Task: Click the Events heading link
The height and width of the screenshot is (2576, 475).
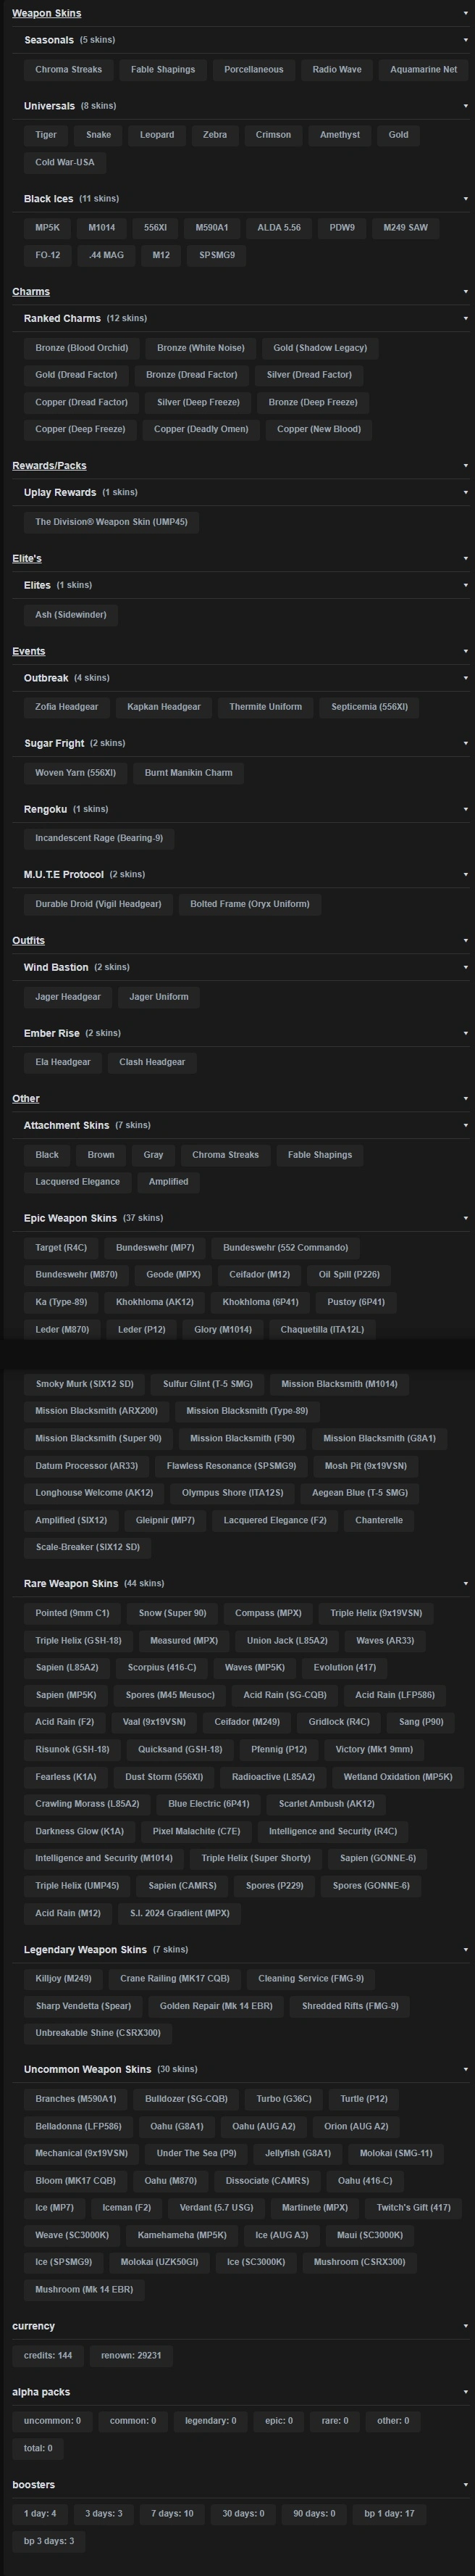Action: pyautogui.click(x=29, y=652)
